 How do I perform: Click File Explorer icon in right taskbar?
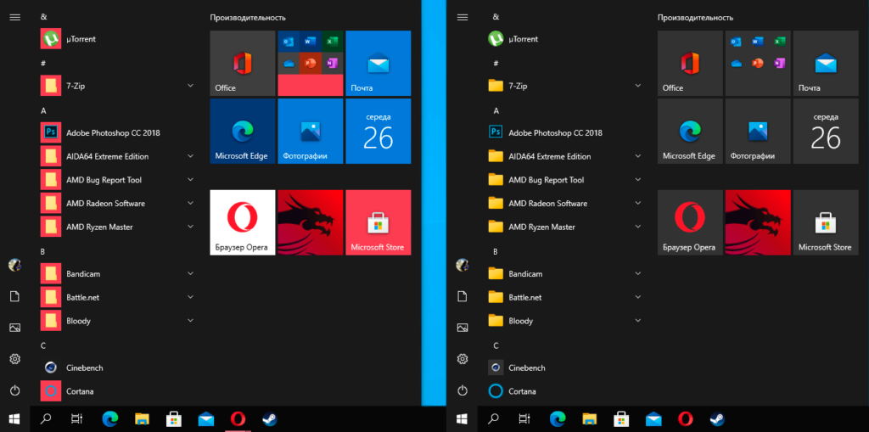591,419
